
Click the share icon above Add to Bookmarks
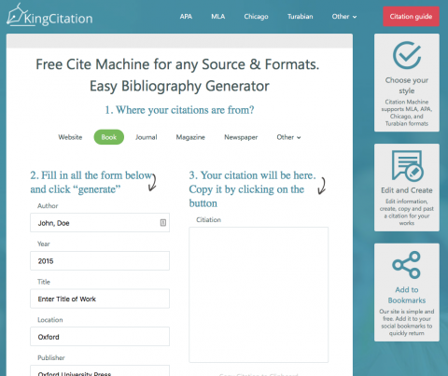pos(407,265)
